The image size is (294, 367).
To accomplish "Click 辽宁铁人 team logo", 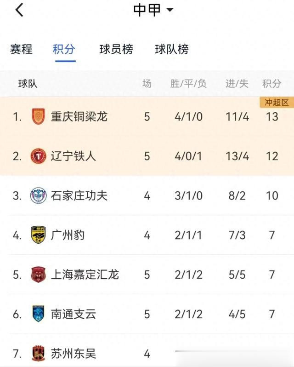I will coord(38,156).
